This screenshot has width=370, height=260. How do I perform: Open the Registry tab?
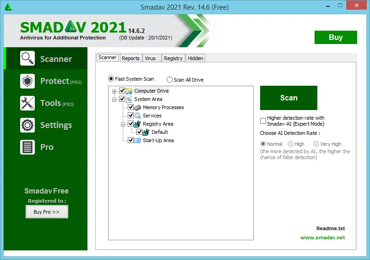(x=173, y=58)
